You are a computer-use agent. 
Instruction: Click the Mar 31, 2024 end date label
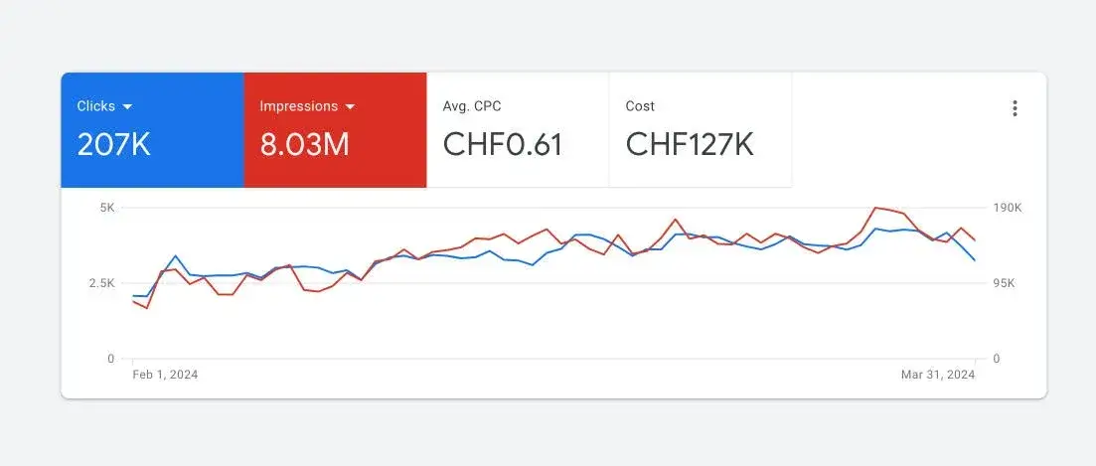click(x=938, y=375)
